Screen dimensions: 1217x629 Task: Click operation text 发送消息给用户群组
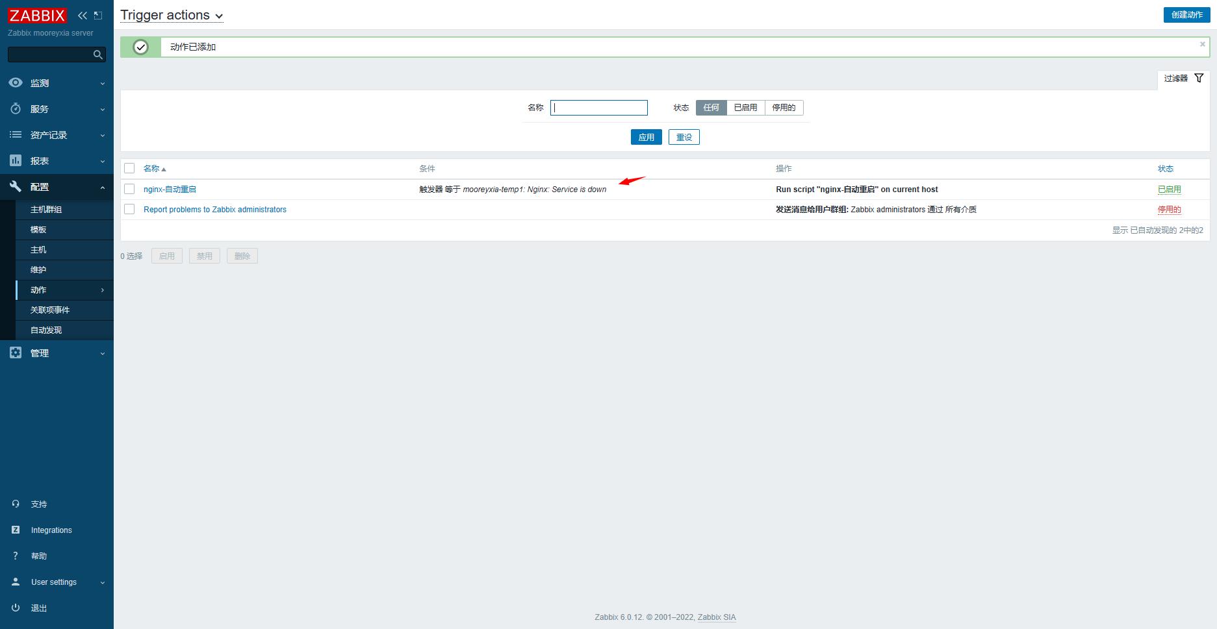[x=812, y=210]
